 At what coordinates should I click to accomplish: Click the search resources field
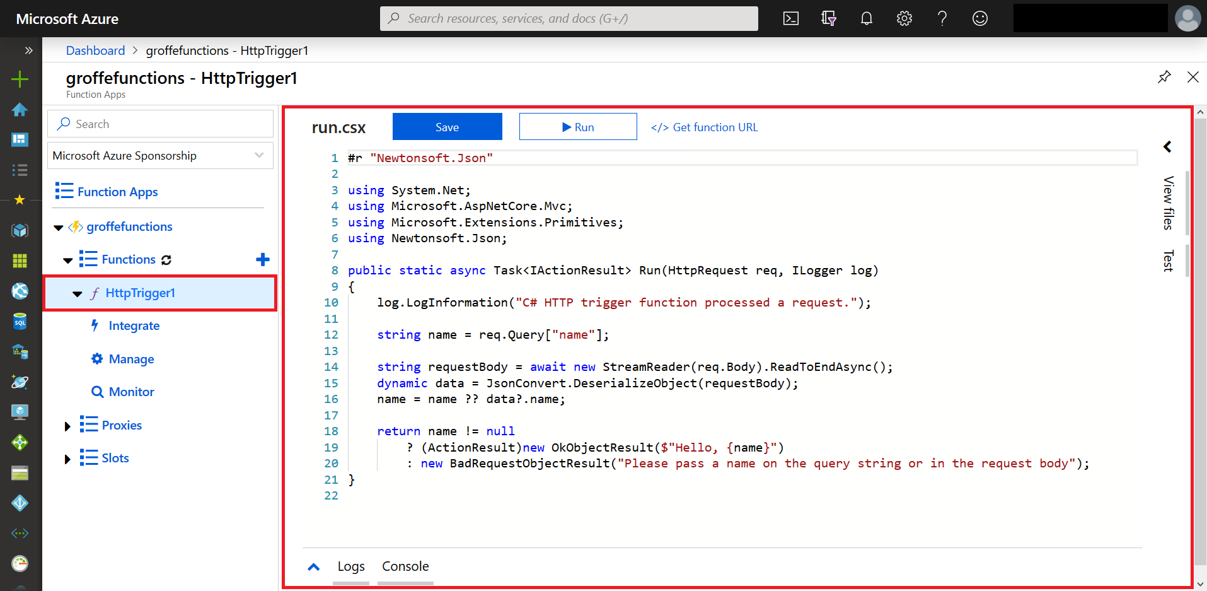click(567, 18)
